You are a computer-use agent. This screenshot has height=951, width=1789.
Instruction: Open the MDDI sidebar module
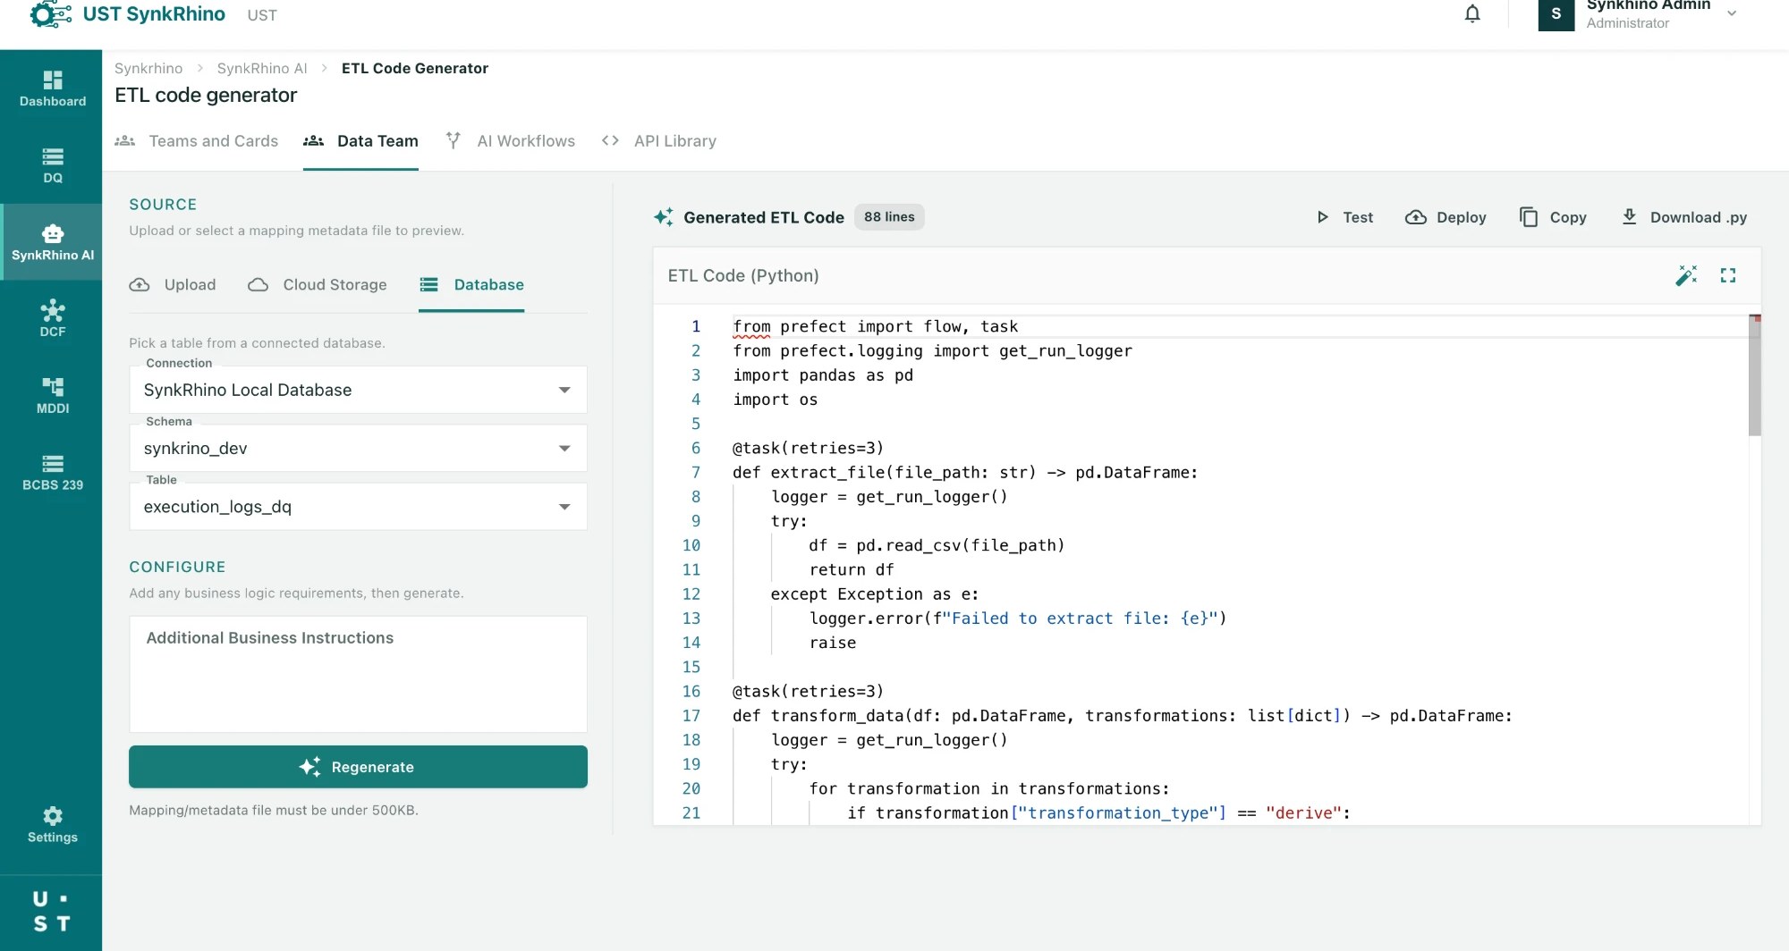(52, 395)
